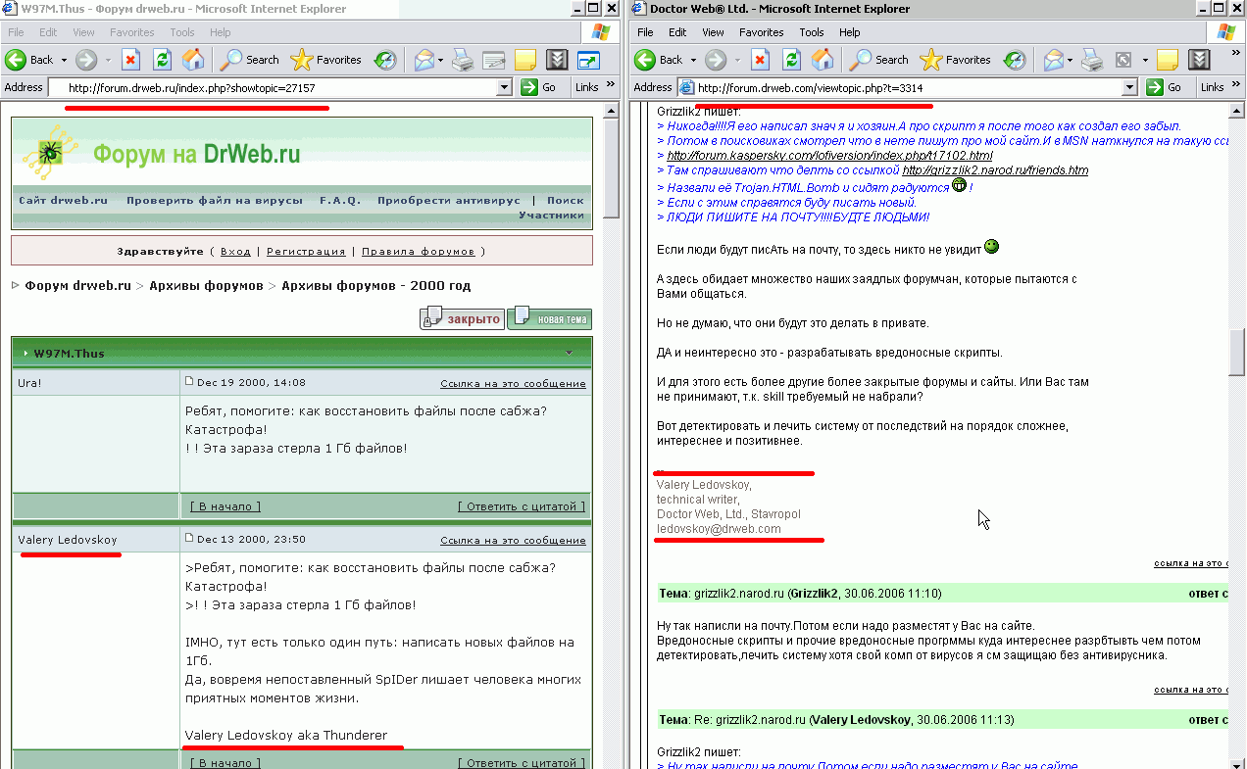Click Go button in left browser window

pos(539,87)
